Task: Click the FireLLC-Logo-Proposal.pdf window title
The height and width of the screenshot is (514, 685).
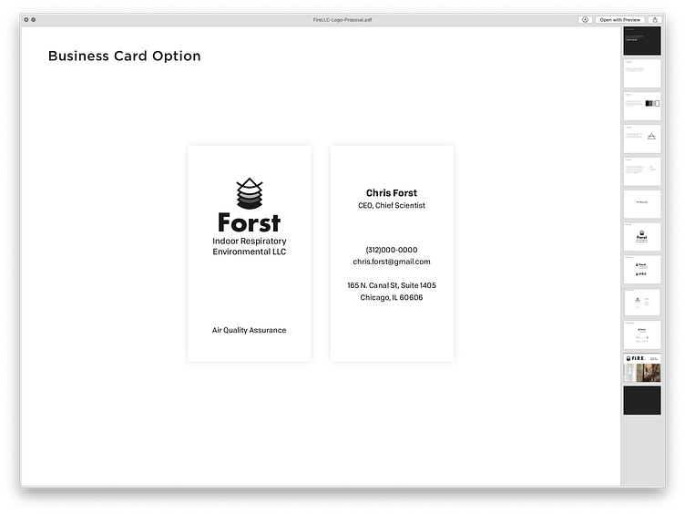Action: (342, 20)
